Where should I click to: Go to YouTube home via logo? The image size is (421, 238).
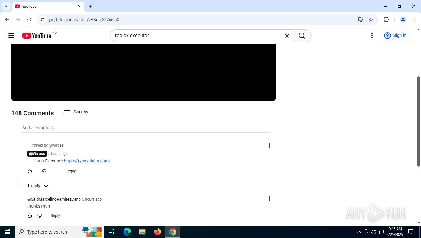click(x=37, y=36)
